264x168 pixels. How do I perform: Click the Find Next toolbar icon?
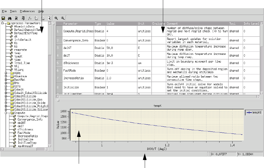pyautogui.click(x=16, y=18)
